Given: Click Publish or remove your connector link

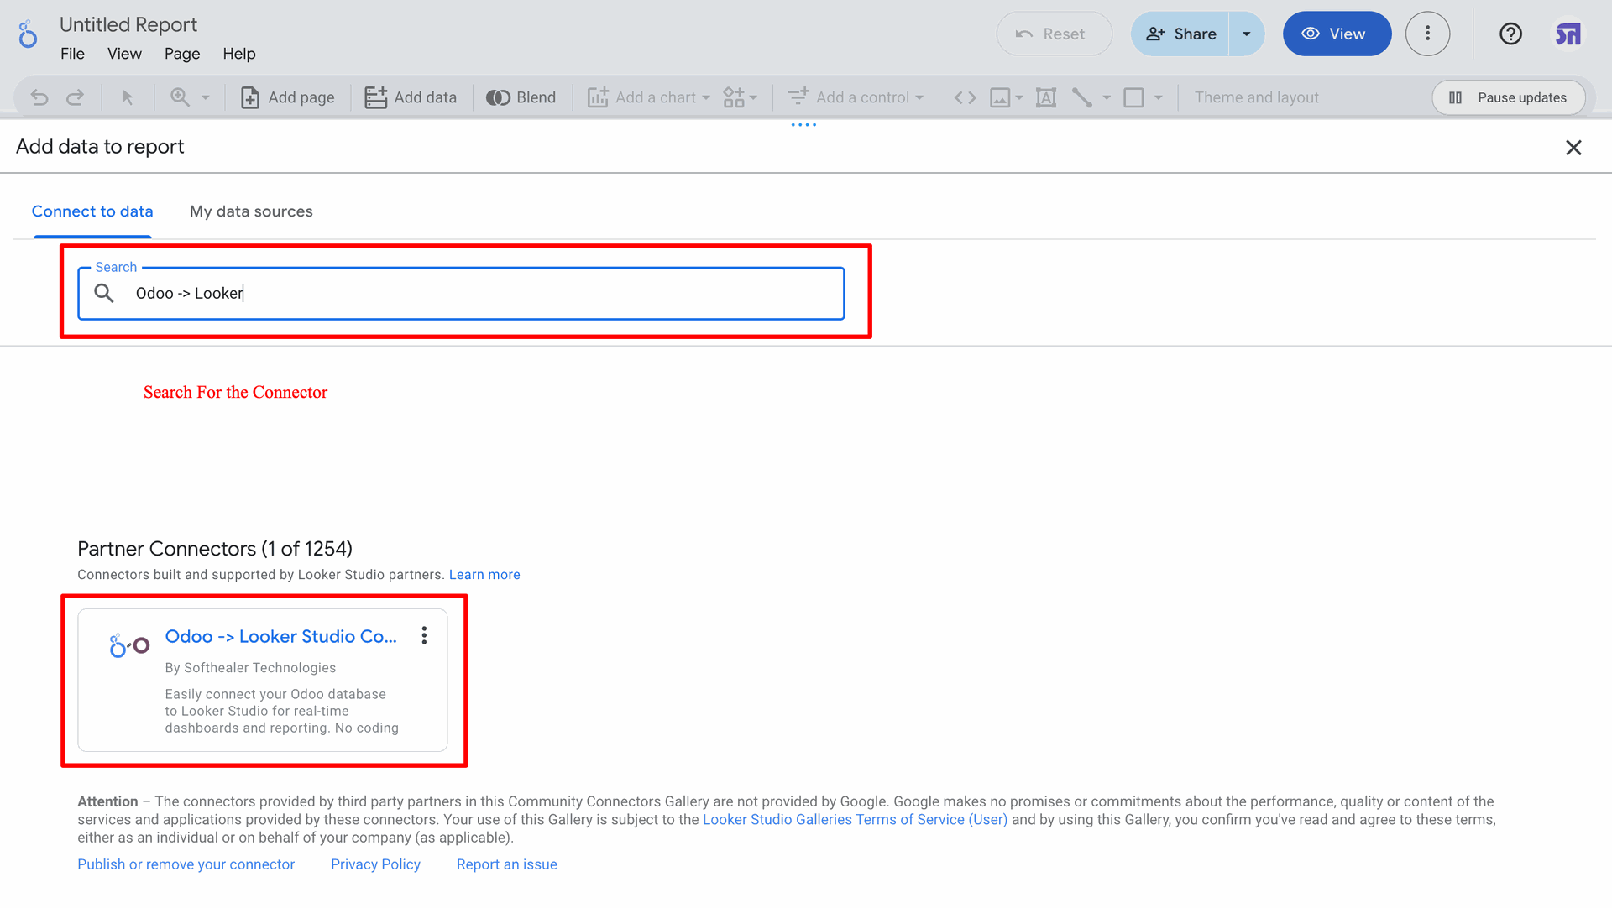Looking at the screenshot, I should (x=186, y=864).
